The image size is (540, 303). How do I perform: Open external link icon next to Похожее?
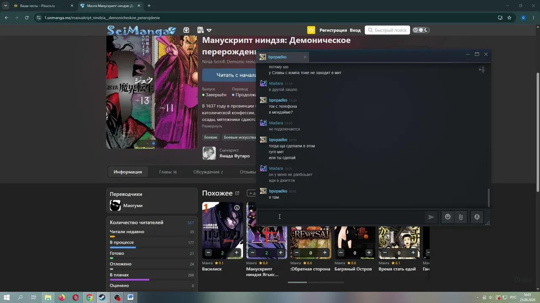coord(237,193)
